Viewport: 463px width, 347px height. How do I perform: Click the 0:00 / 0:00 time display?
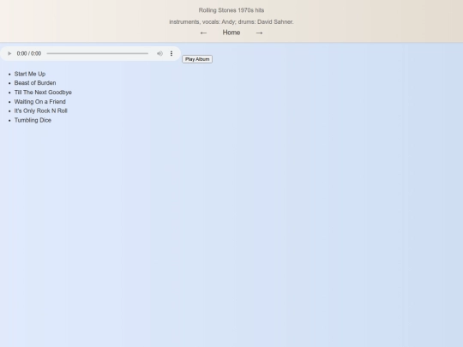(x=29, y=53)
